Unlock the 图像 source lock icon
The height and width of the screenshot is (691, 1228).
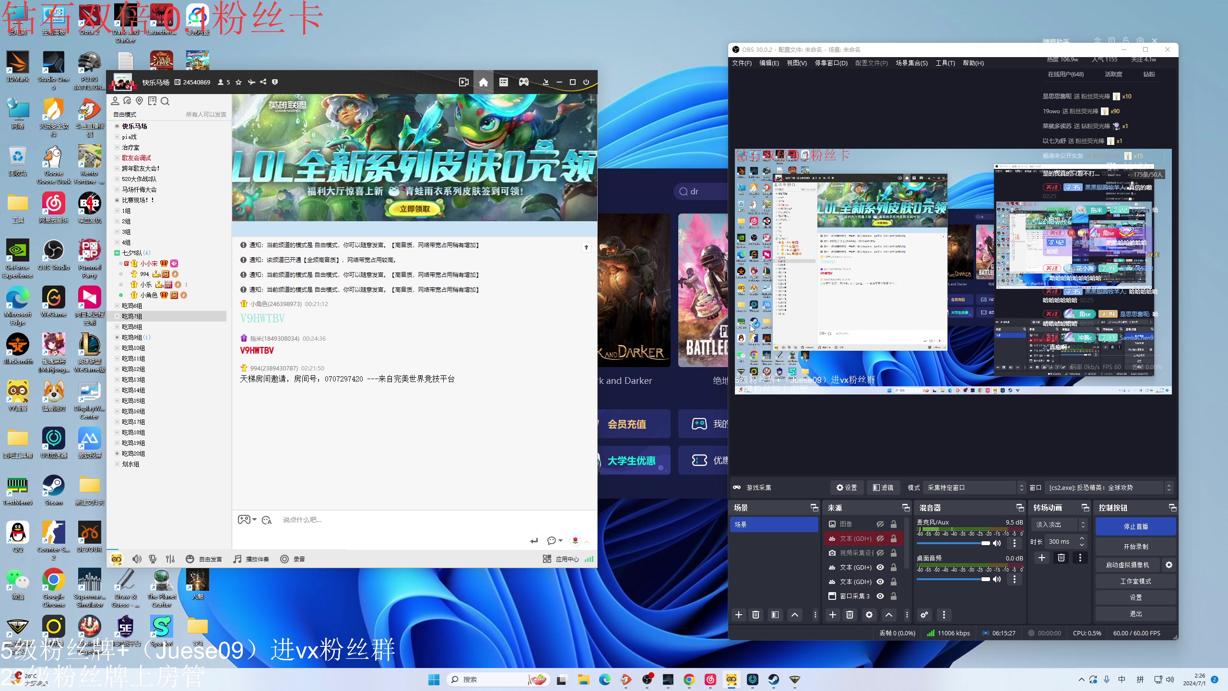point(894,524)
